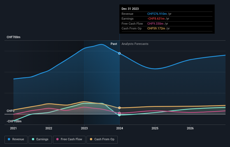Click the CHF59.172m cash from op value

tap(156, 29)
